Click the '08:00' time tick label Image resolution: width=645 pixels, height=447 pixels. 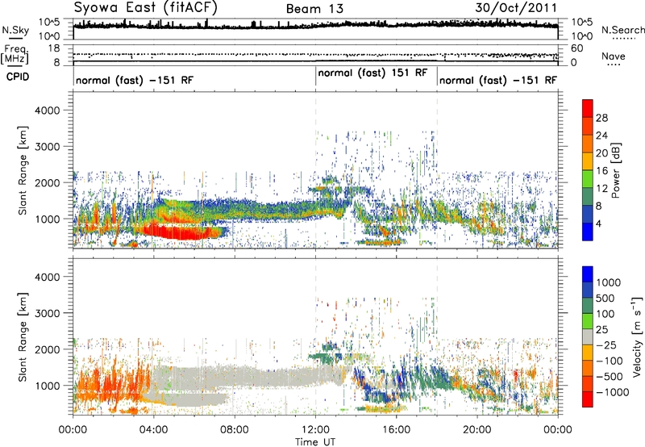235,430
